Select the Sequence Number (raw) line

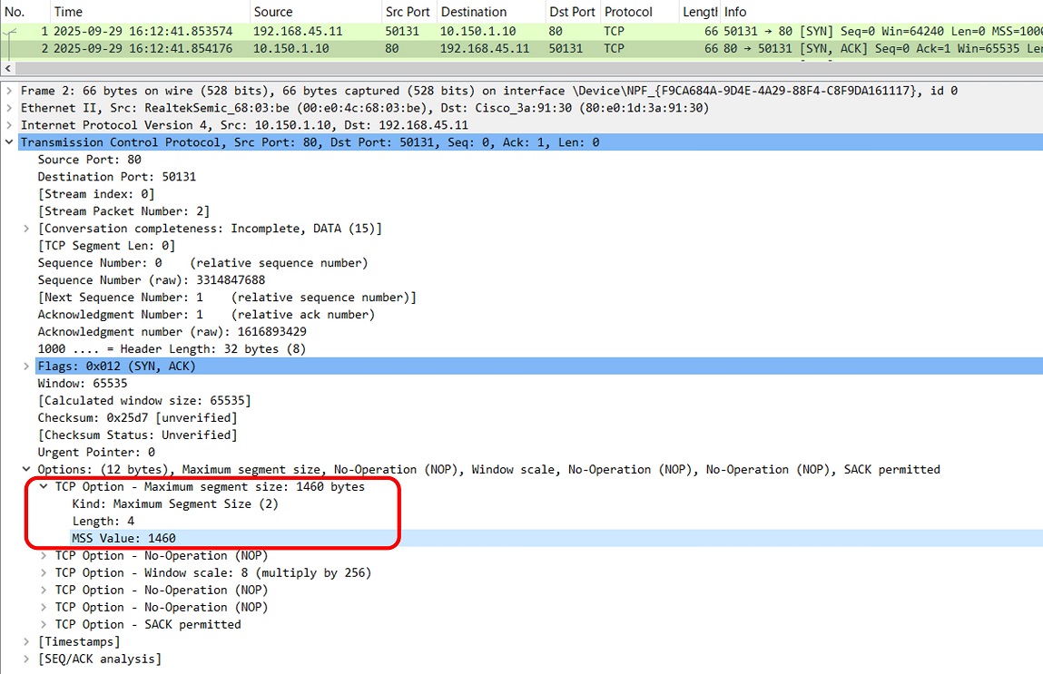pos(151,280)
